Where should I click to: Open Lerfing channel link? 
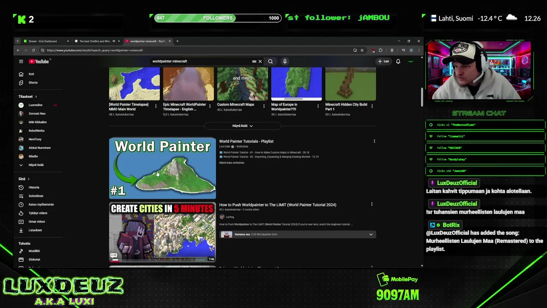click(230, 217)
